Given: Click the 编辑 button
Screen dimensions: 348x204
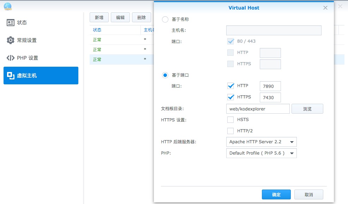Looking at the screenshot, I should 120,17.
